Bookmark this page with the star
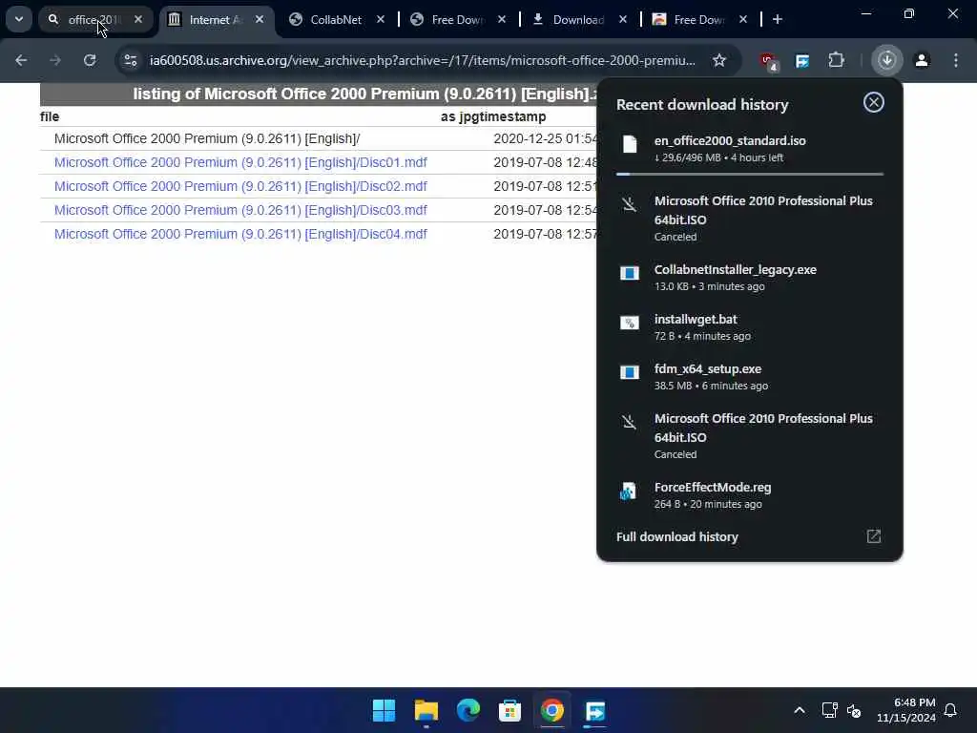This screenshot has height=733, width=977. click(x=719, y=60)
